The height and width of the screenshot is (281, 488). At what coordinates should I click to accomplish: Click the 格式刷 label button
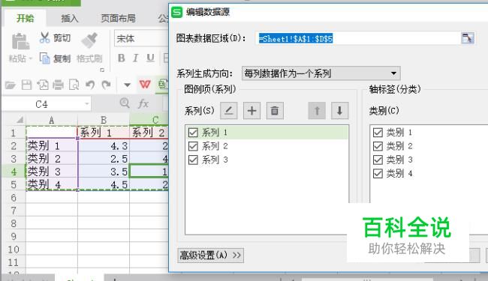point(89,58)
